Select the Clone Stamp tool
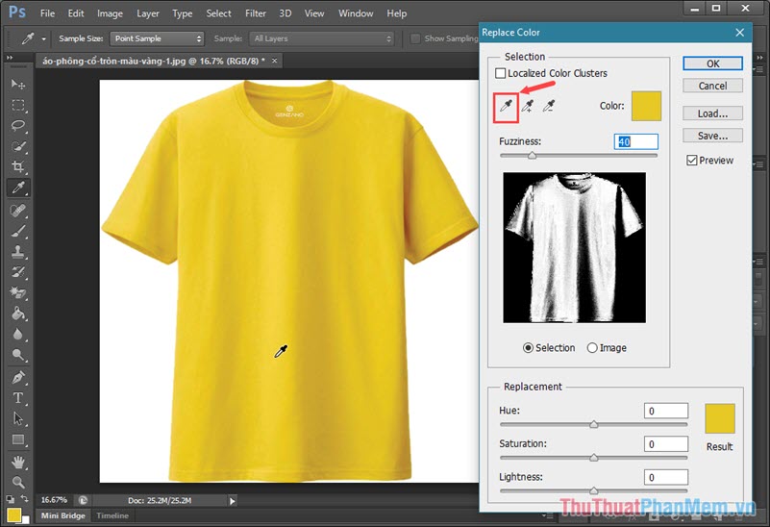Image resolution: width=770 pixels, height=527 pixels. 18,251
